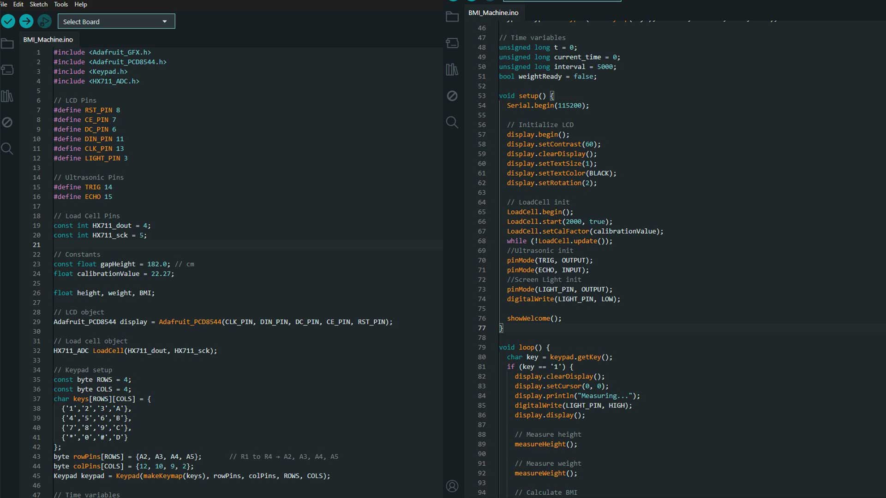Image resolution: width=886 pixels, height=498 pixels.
Task: Click 'pinMode(TRIG, OUTPUT);' line
Action: point(550,261)
